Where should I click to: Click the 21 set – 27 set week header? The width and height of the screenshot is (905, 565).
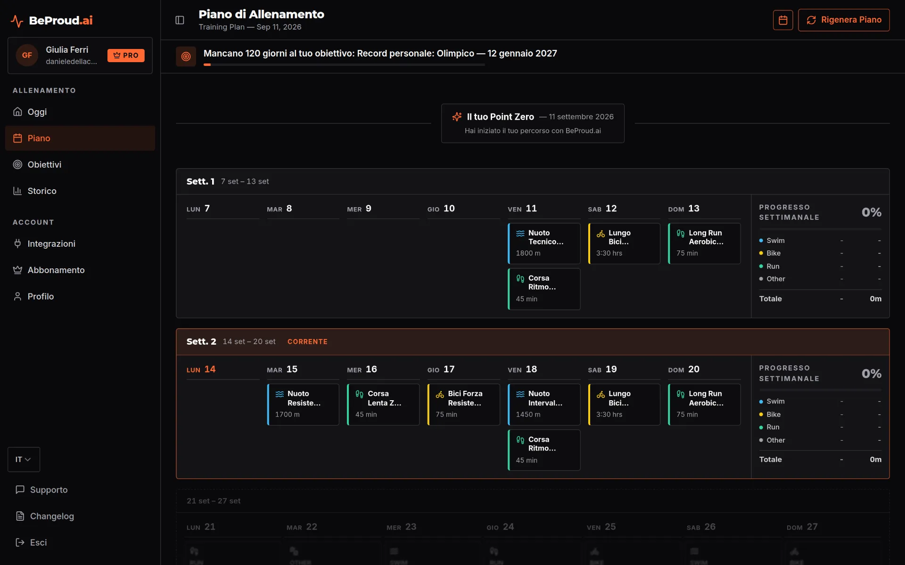click(x=533, y=501)
